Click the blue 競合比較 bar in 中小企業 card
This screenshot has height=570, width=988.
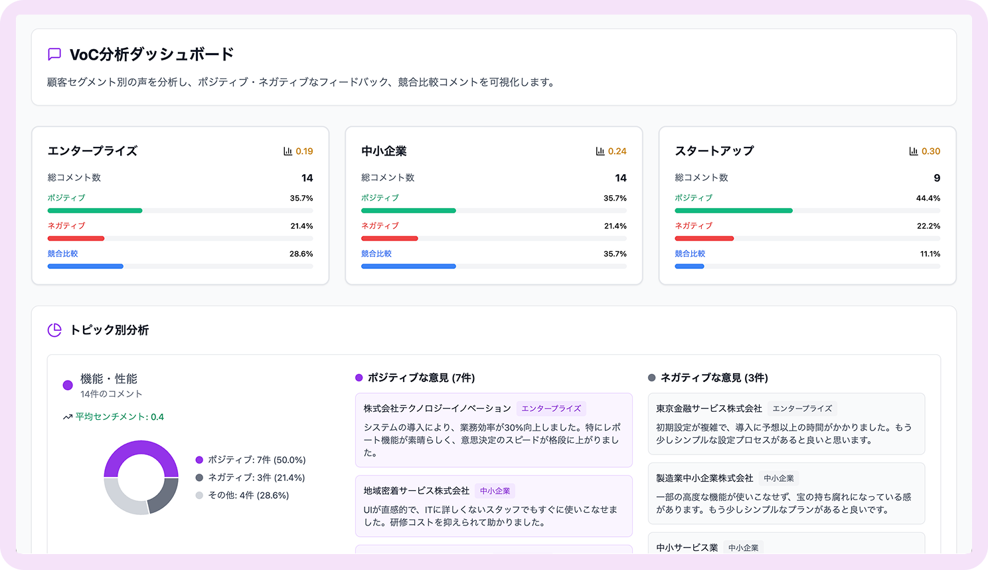click(x=408, y=266)
